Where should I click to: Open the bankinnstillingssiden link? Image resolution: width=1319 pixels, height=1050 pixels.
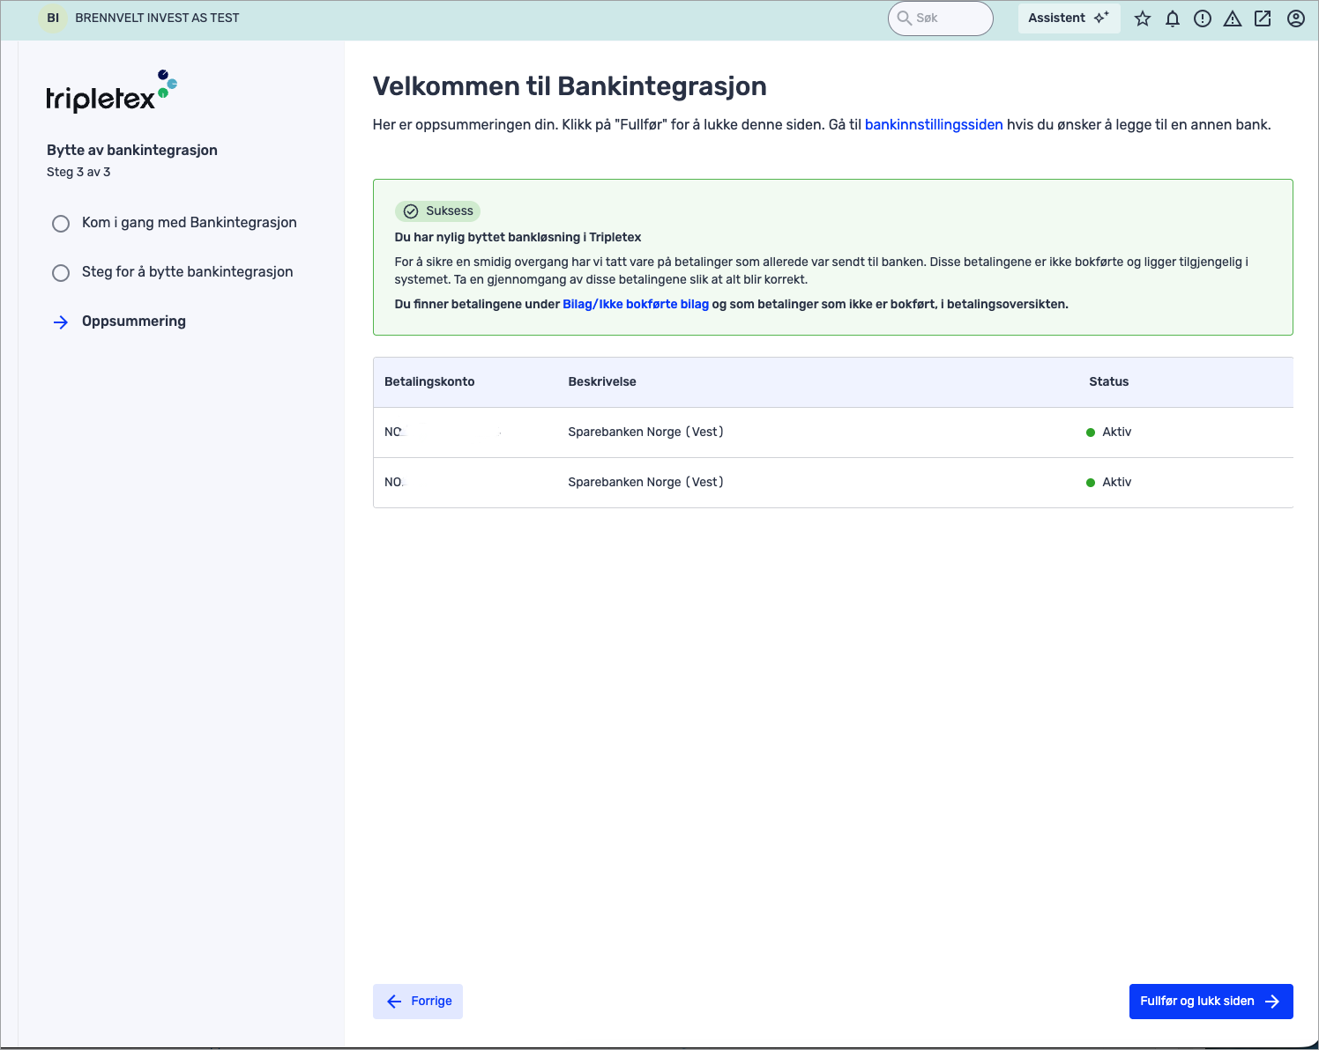[x=934, y=124]
